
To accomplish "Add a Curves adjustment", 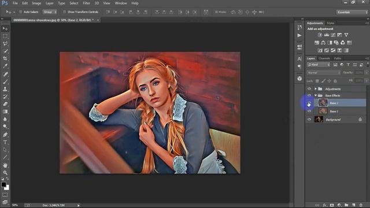I will point(333,35).
